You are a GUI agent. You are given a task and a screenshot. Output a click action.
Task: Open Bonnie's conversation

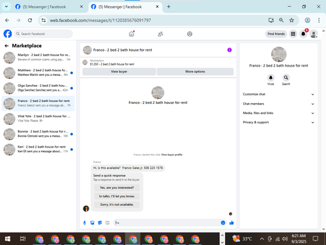coord(38,134)
